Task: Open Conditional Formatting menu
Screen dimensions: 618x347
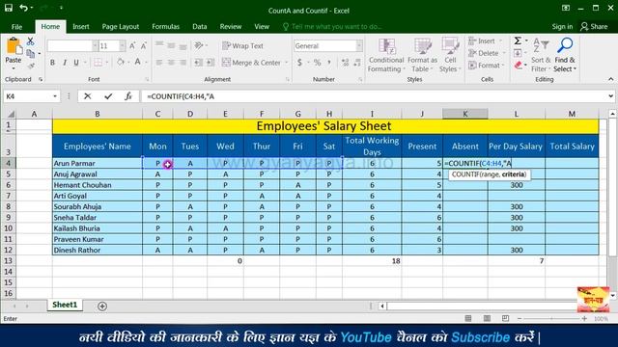Action: [x=386, y=56]
